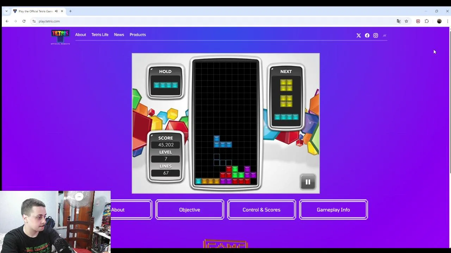
Task: Click the Tetris logo in header
Action: (60, 37)
